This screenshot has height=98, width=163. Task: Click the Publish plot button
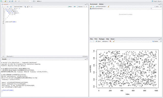(155, 41)
